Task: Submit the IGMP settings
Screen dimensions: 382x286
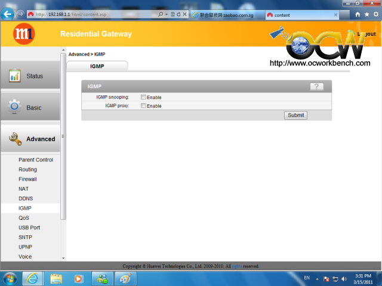Action: pyautogui.click(x=296, y=115)
